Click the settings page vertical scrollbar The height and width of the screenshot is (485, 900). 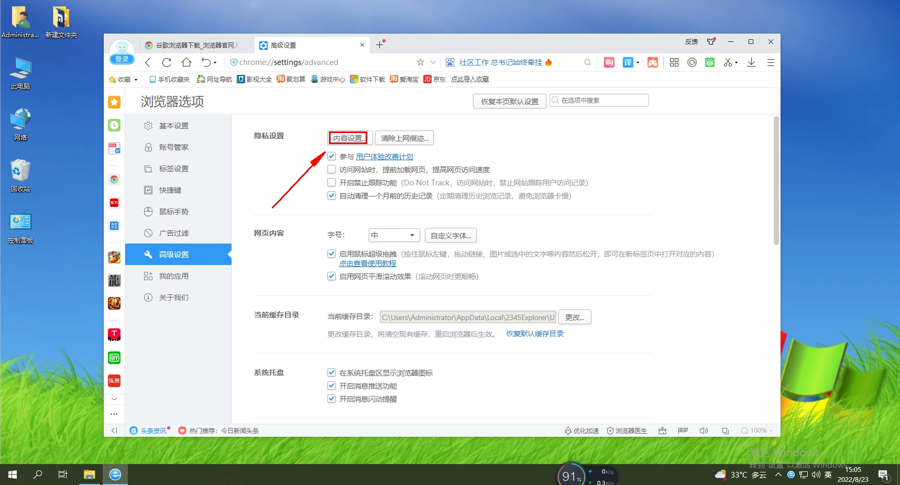point(776,181)
